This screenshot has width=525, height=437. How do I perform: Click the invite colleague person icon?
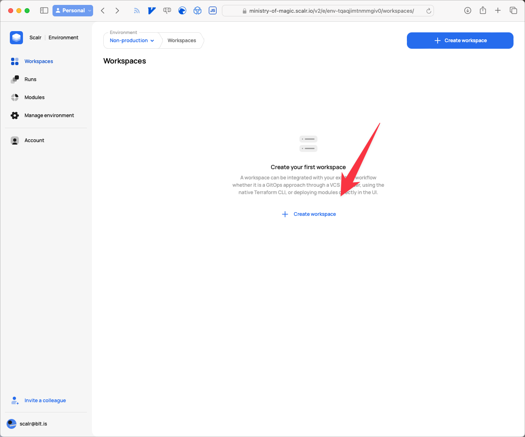(x=15, y=401)
